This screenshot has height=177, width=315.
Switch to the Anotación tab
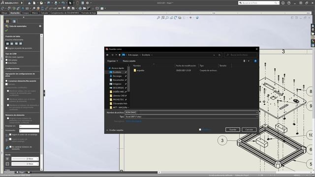coord(15,13)
